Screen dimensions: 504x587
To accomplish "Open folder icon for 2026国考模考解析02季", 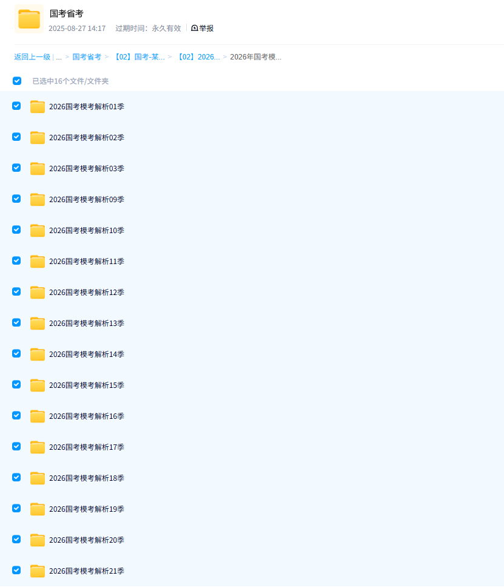I will pyautogui.click(x=38, y=138).
